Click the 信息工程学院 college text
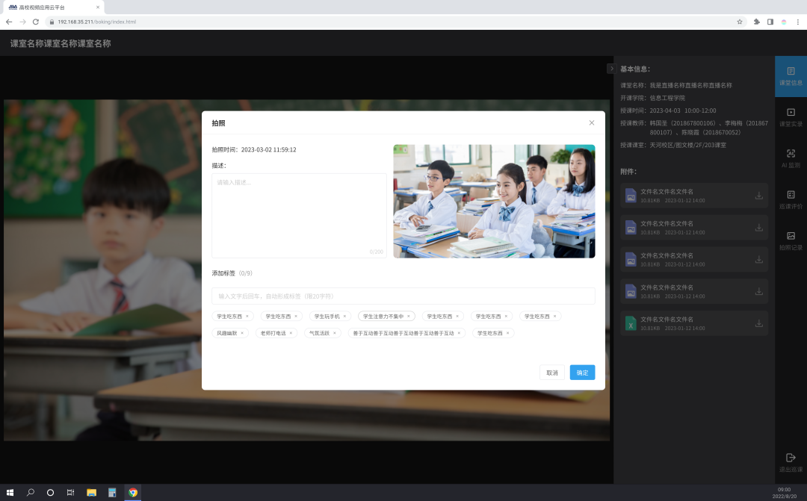Viewport: 807px width, 501px height. (667, 98)
